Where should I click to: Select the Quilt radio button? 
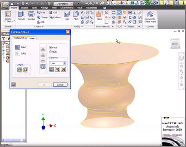point(51,51)
